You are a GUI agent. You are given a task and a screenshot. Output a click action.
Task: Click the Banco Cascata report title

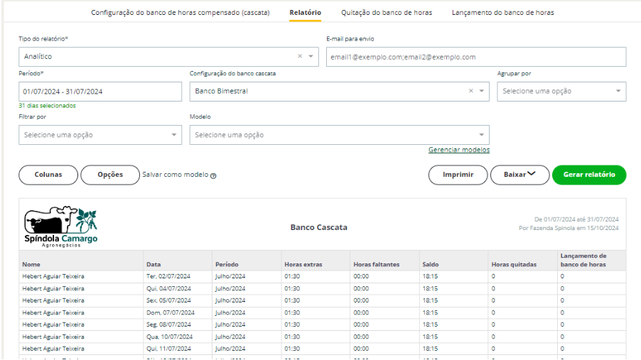(x=319, y=227)
